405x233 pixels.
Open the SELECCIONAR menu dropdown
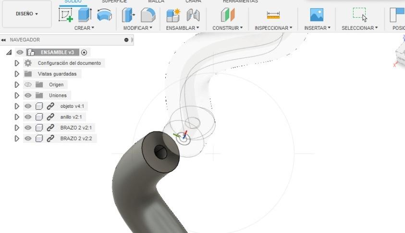click(x=359, y=28)
